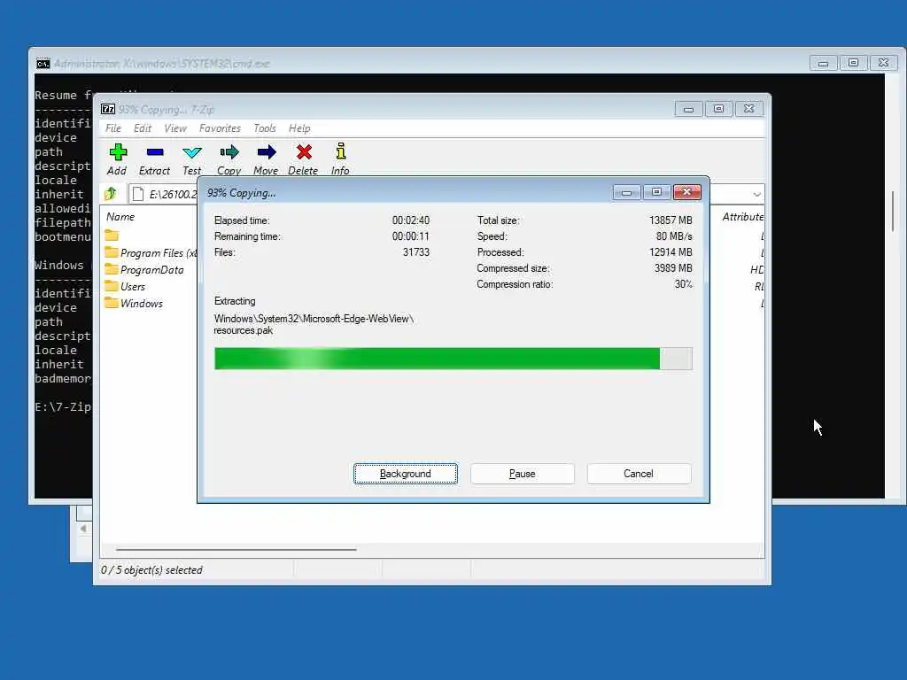Click the E:\7-Zip prompt in cmd window
The height and width of the screenshot is (680, 907).
coord(63,407)
